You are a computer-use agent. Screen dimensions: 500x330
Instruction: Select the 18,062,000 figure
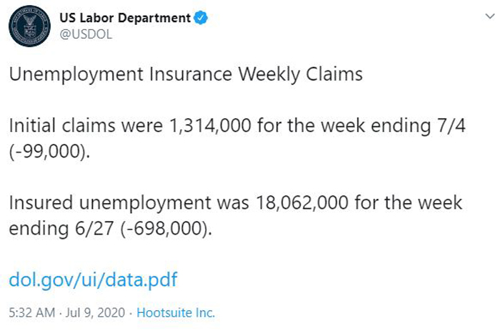point(302,202)
